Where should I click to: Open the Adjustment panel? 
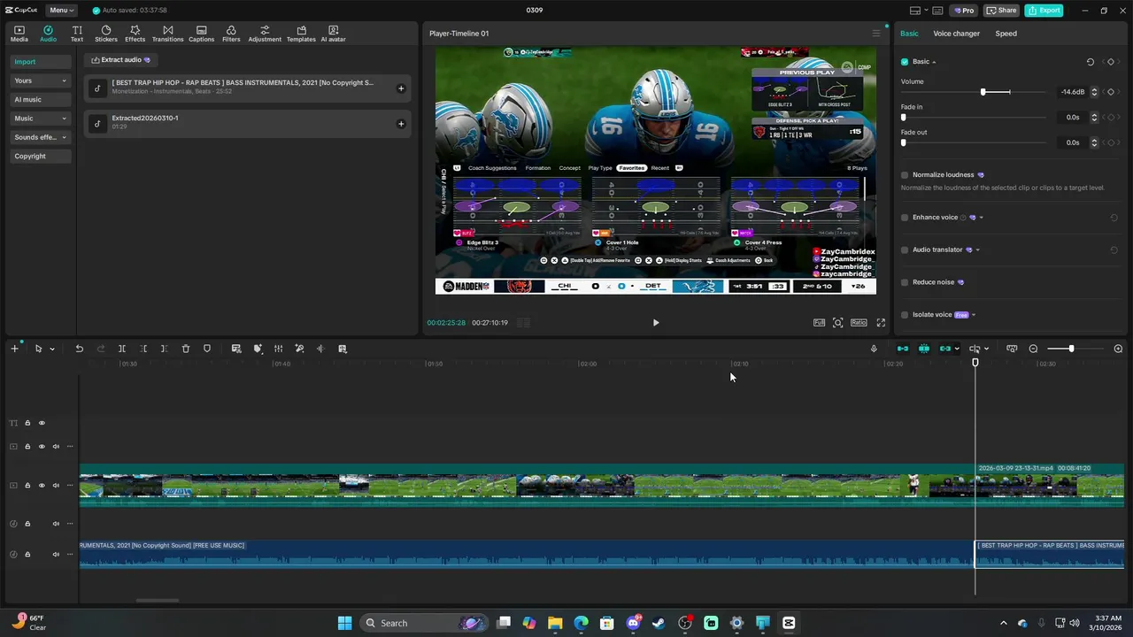tap(265, 34)
